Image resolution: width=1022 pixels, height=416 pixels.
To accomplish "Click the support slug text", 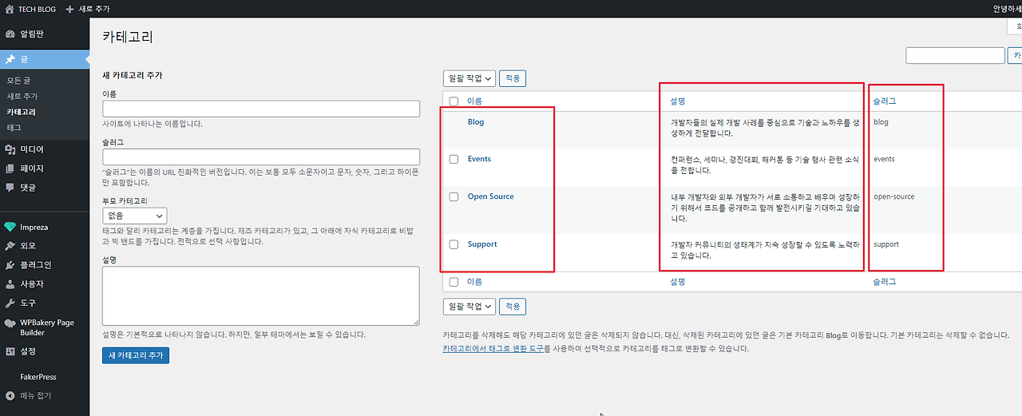I will pyautogui.click(x=886, y=244).
